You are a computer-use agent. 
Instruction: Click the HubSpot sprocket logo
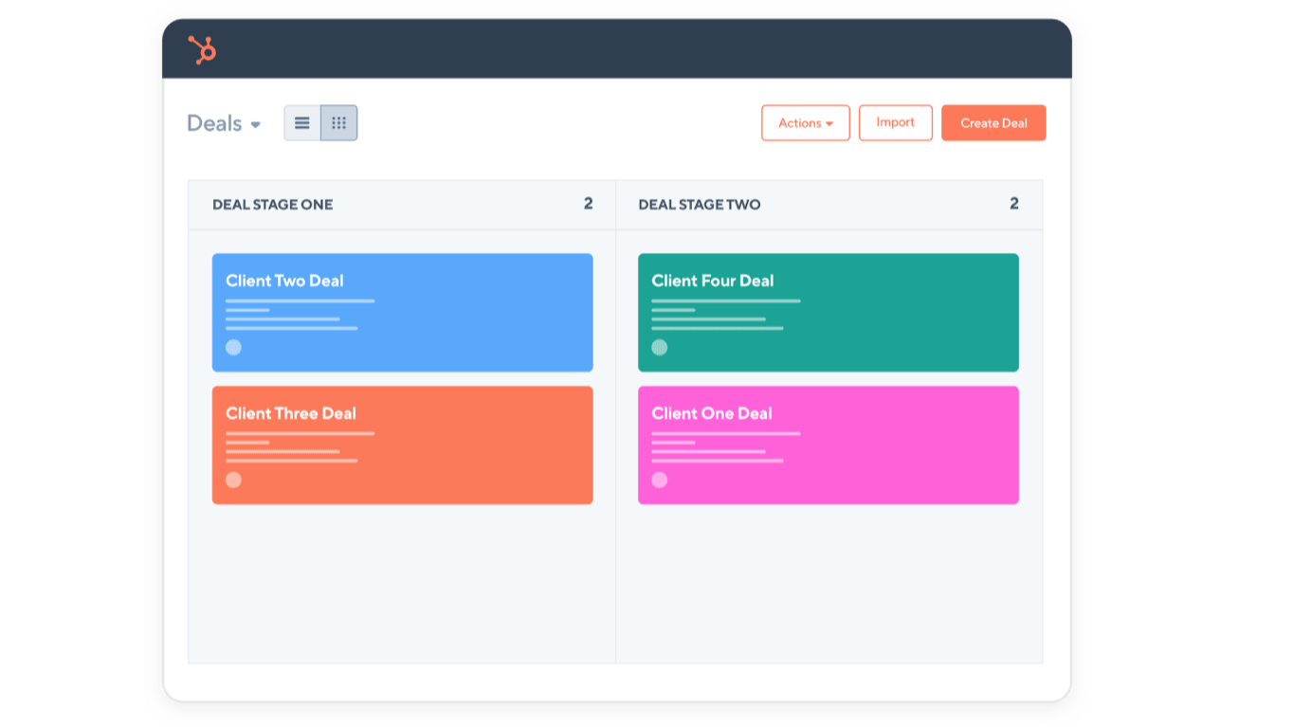click(203, 50)
